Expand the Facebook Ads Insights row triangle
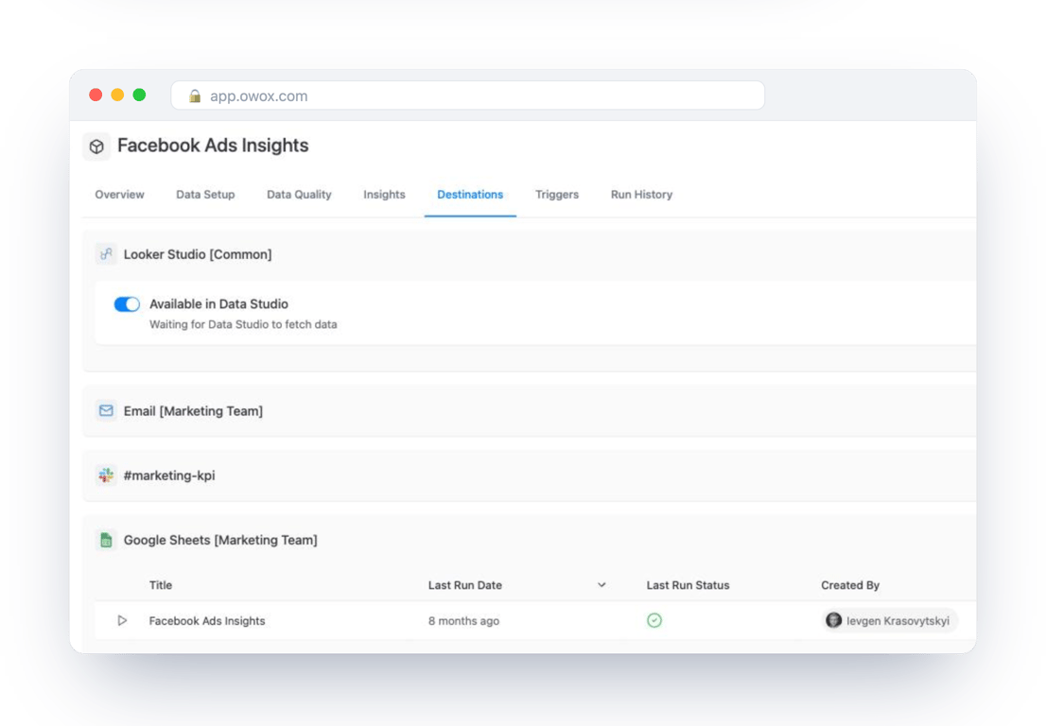 coord(122,621)
